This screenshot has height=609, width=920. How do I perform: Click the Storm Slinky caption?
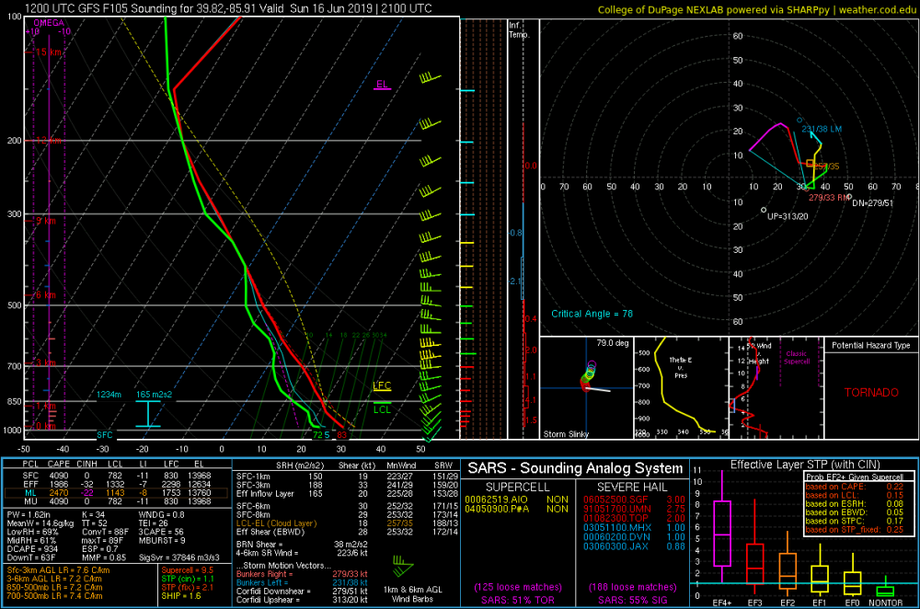pyautogui.click(x=566, y=434)
